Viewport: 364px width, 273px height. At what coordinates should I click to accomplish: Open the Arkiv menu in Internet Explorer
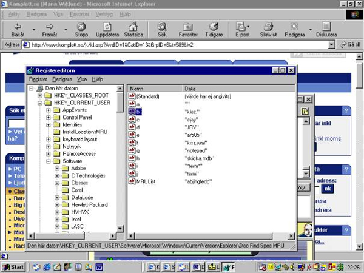click(14, 14)
